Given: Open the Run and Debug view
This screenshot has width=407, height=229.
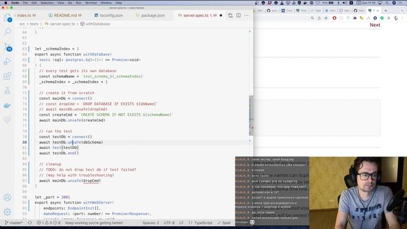Looking at the screenshot, I should click(7, 62).
